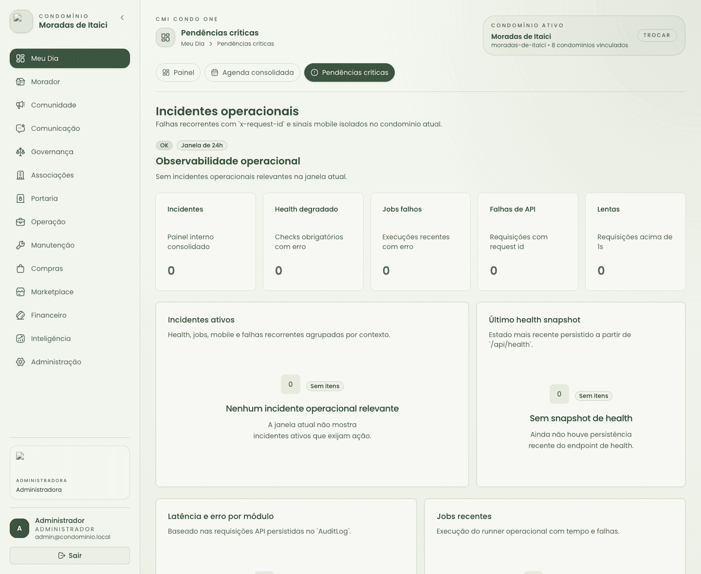The image size is (701, 574).
Task: Click the Governança scales icon
Action: click(x=20, y=152)
